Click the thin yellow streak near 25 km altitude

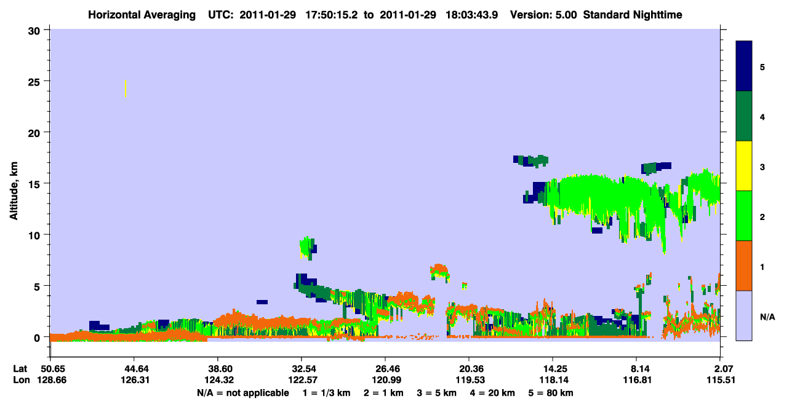(x=126, y=88)
